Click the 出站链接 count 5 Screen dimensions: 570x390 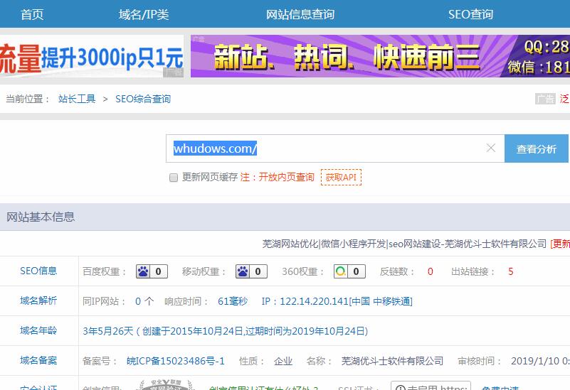510,271
